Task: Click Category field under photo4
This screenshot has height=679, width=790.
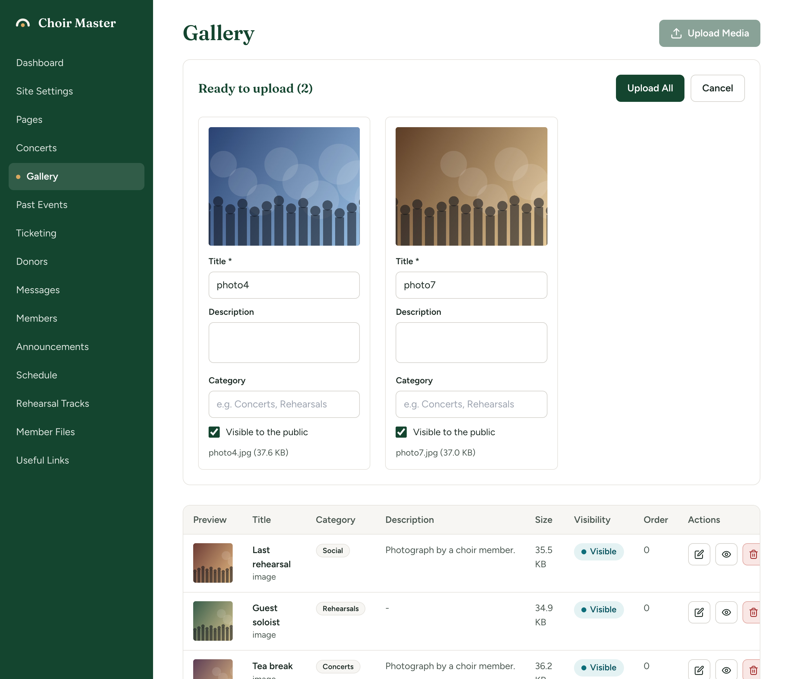Action: coord(284,404)
